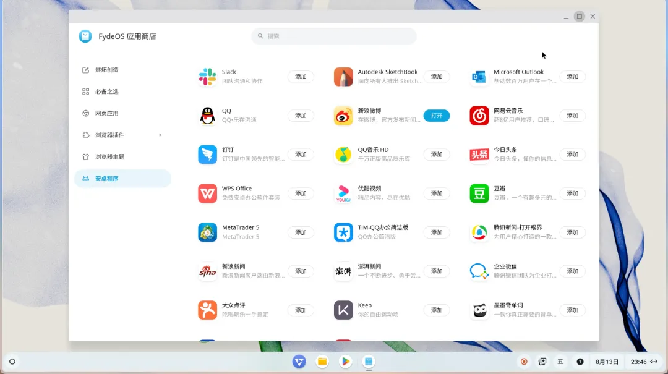Go to 浏览器主题 category
668x374 pixels.
[x=122, y=157]
